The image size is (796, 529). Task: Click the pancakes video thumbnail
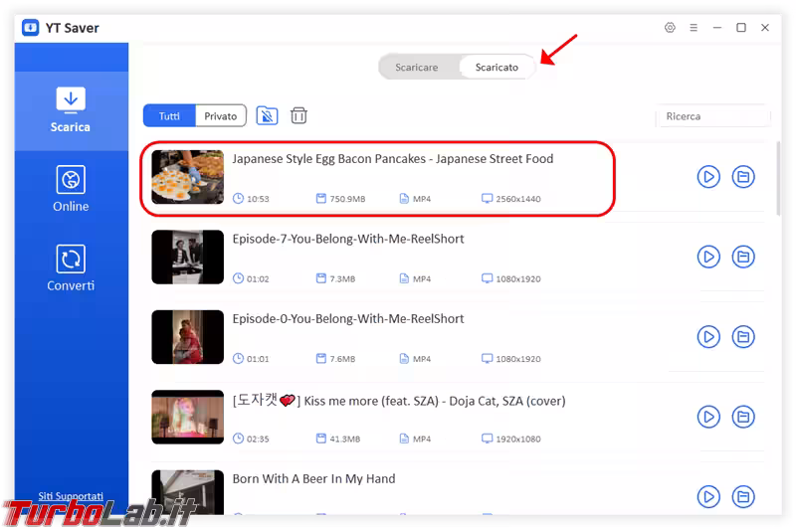187,177
